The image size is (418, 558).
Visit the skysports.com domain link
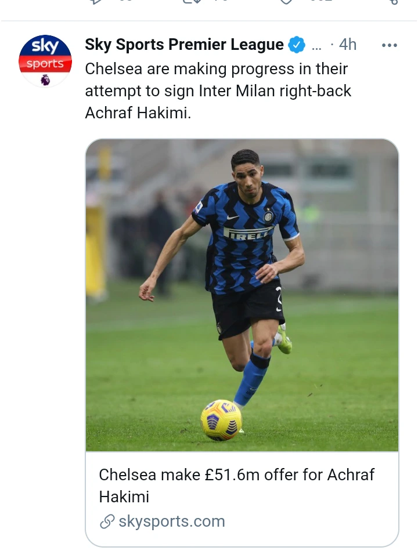(172, 521)
